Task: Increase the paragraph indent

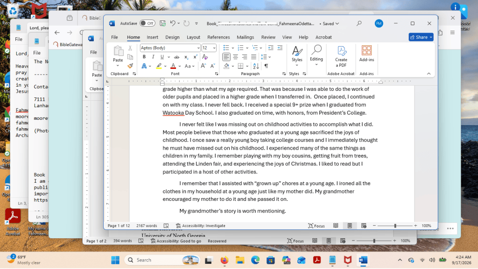Action: (x=280, y=48)
